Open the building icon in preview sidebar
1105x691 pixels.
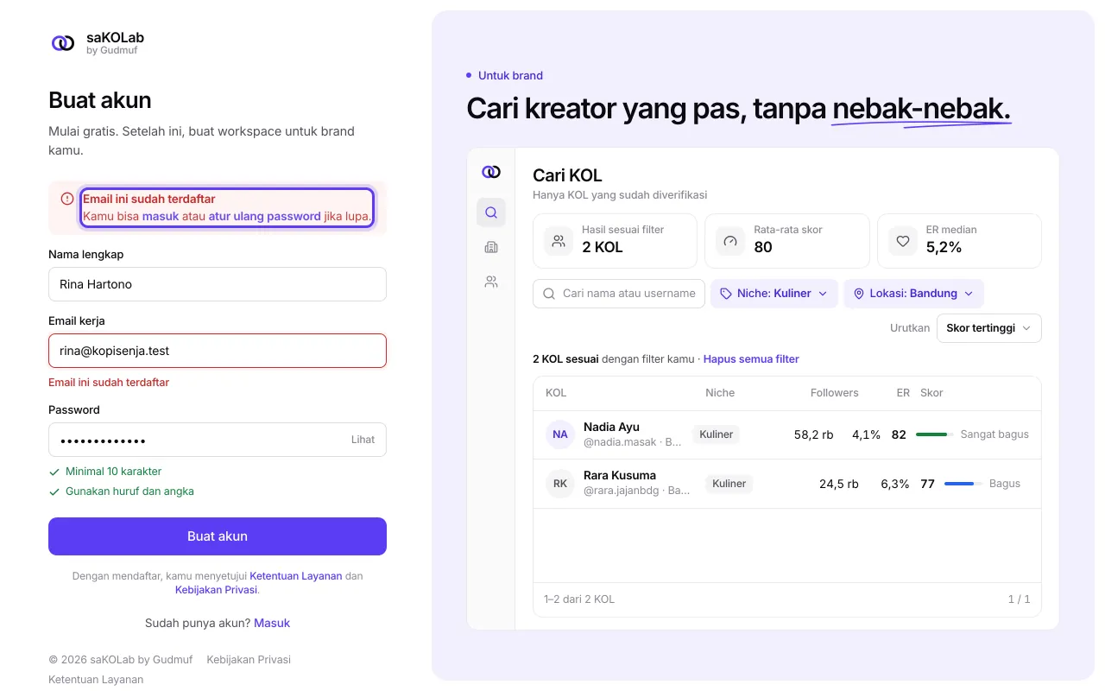[x=491, y=247]
